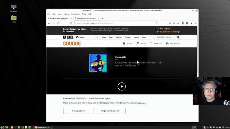Go forward using the browser forward arrow
Screen dimensions: 230x129
coord(54,23)
